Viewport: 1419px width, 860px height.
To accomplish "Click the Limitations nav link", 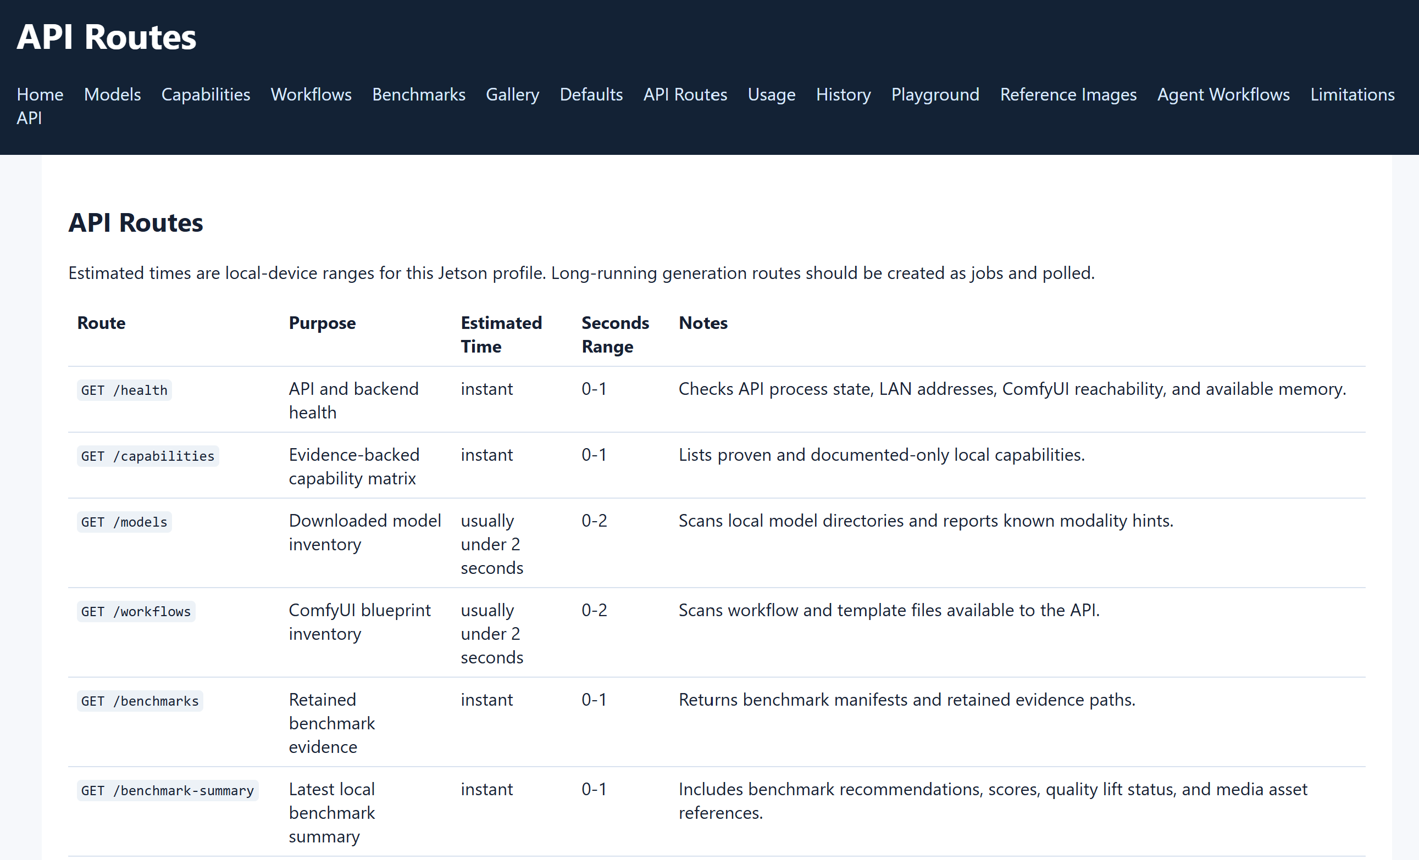I will [x=1352, y=94].
